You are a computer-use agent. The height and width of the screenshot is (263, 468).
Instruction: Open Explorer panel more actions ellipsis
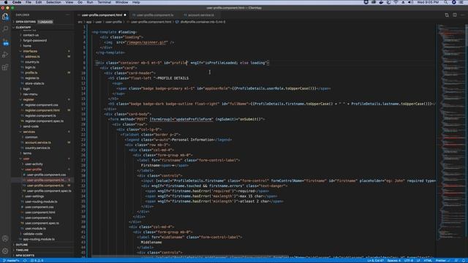coord(68,15)
